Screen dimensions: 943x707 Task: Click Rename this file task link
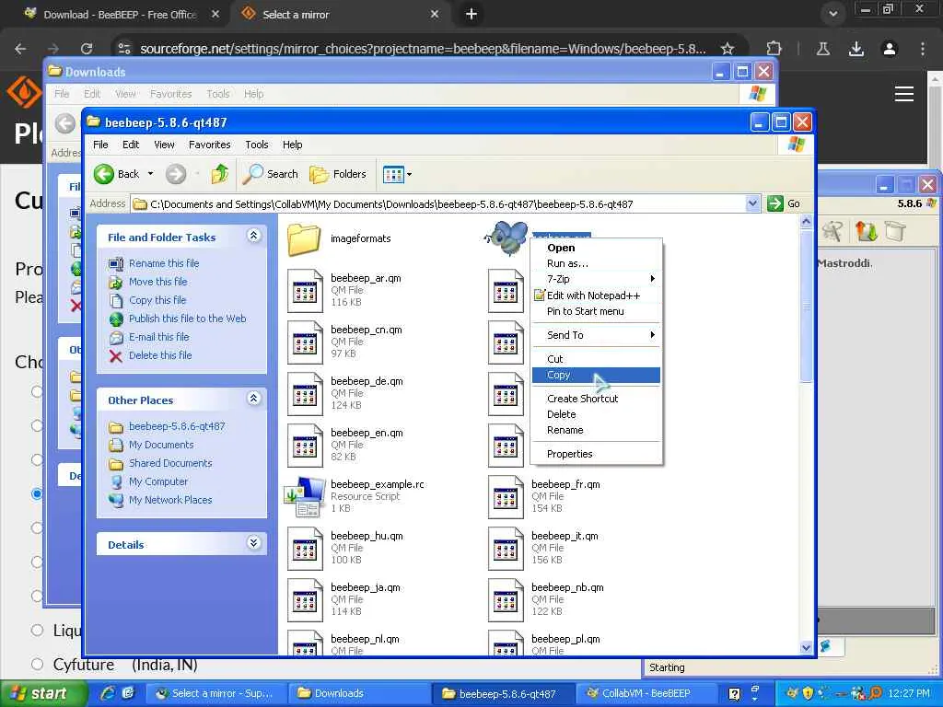pyautogui.click(x=164, y=263)
